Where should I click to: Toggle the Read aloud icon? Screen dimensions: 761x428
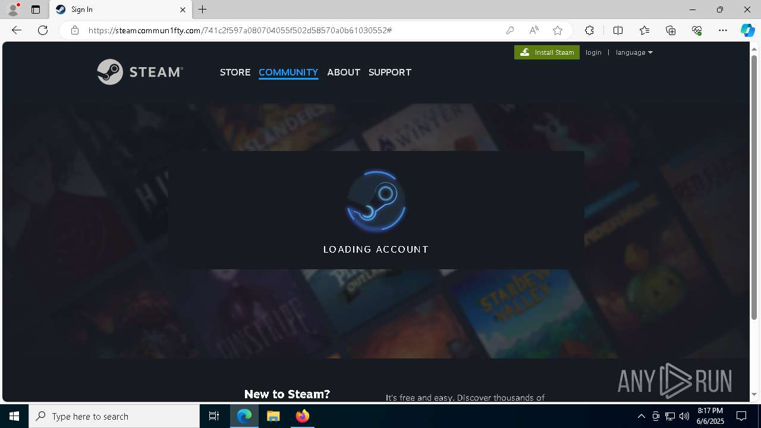(534, 30)
